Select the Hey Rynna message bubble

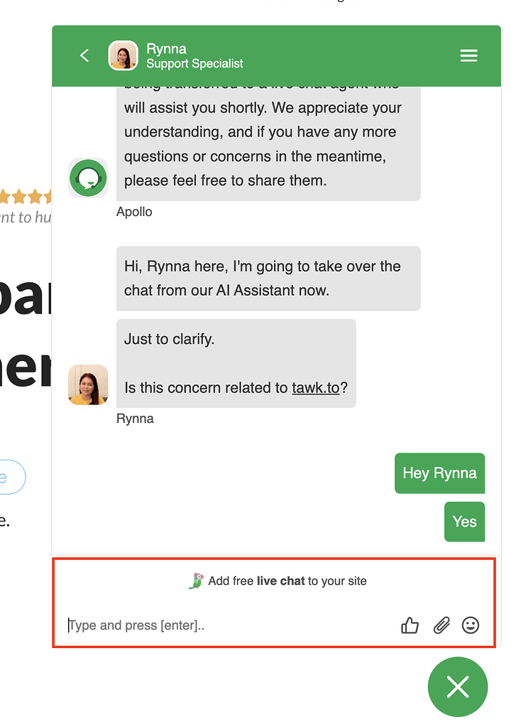point(440,473)
